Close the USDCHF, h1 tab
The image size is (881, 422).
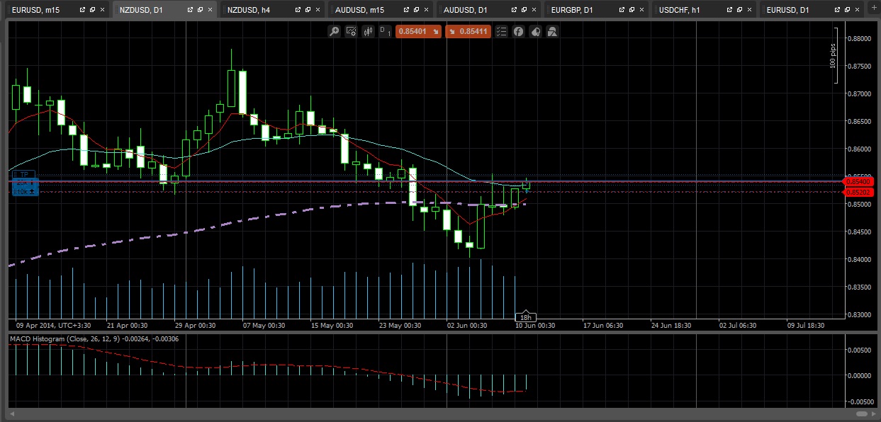(749, 10)
